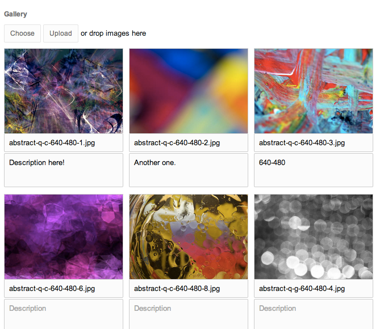Click the empty Description box under purple image

(x=64, y=314)
